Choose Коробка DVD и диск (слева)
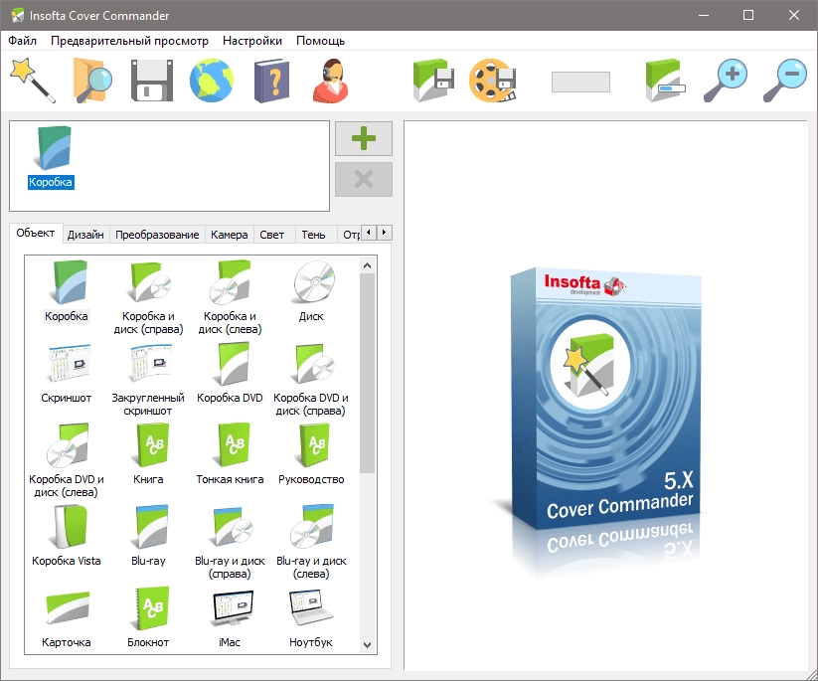This screenshot has height=681, width=818. [x=67, y=461]
